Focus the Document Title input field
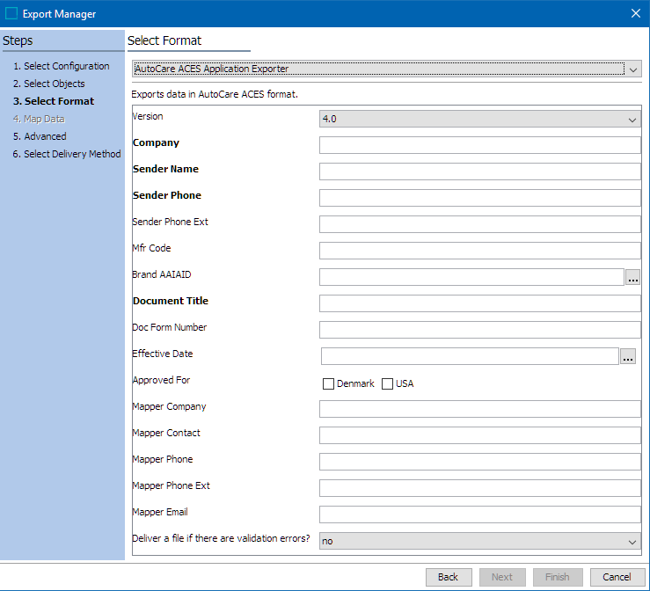650x591 pixels. 480,303
